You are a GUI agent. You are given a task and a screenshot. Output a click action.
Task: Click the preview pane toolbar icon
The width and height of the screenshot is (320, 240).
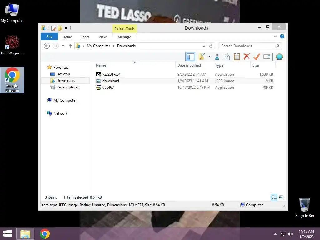pyautogui.click(x=190, y=57)
